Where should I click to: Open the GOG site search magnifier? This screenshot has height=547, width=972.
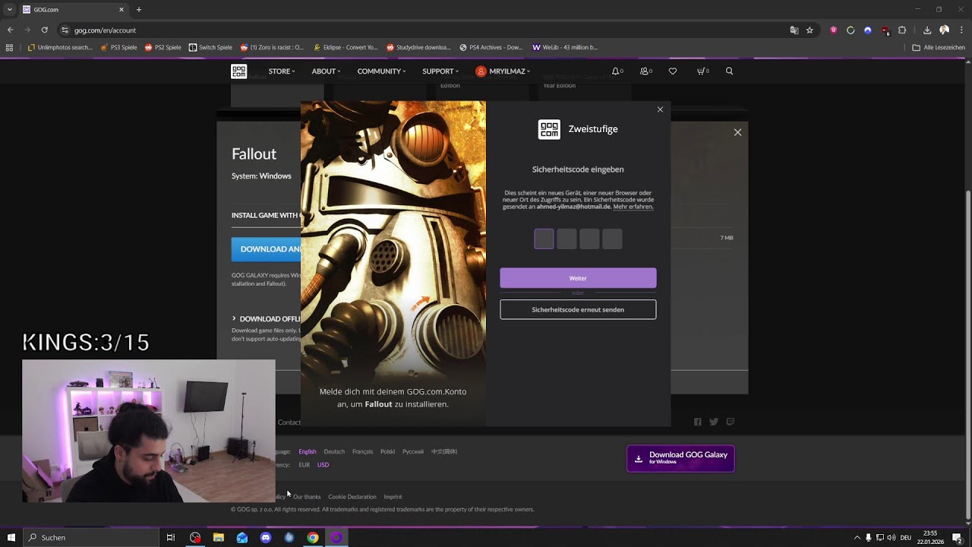coord(730,71)
